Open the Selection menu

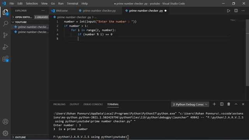(32, 3)
